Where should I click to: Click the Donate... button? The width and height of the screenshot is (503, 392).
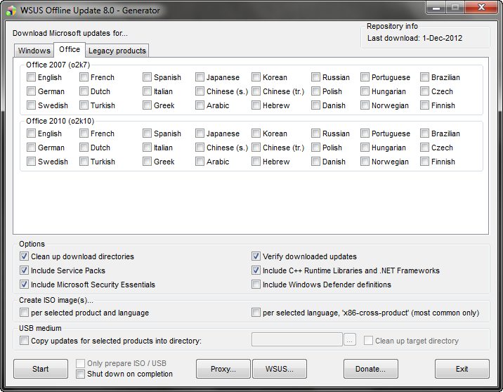coord(370,369)
